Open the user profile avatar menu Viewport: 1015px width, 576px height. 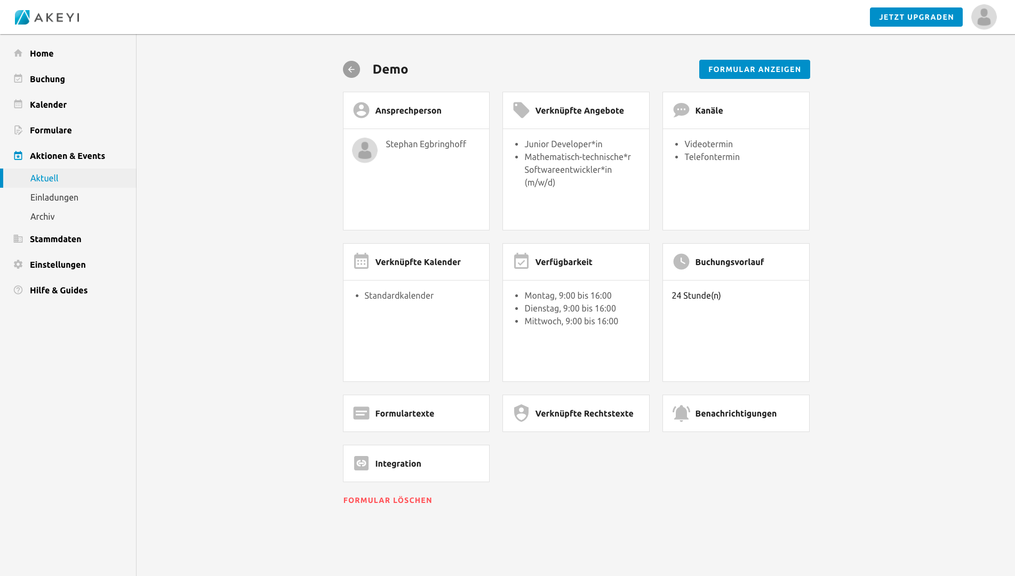click(984, 17)
